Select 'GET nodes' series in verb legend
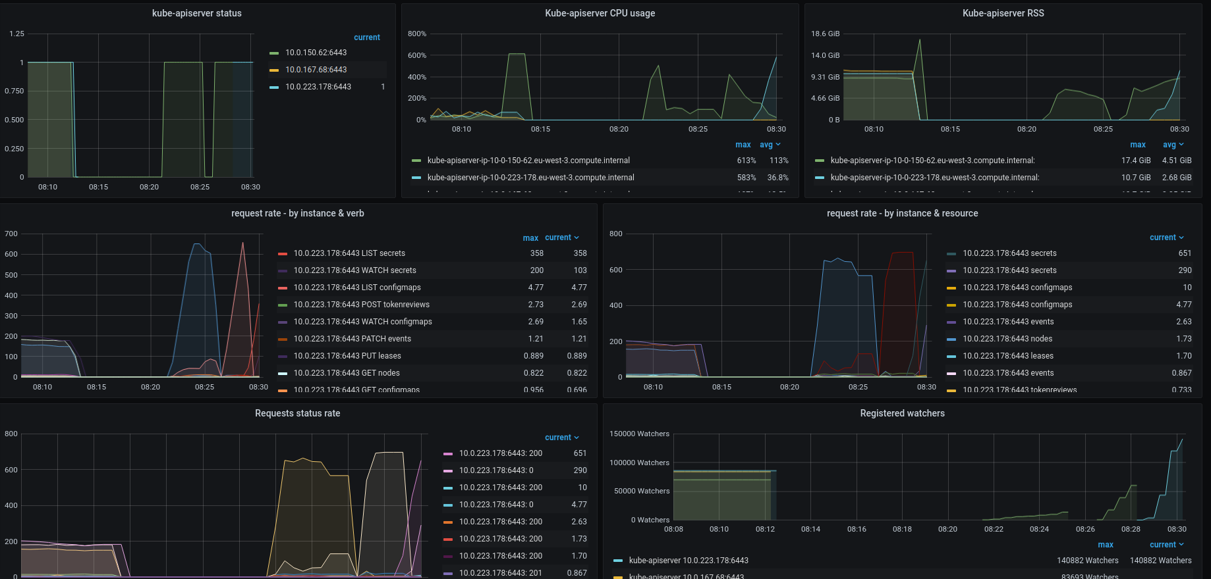Viewport: 1211px width, 579px height. pyautogui.click(x=347, y=373)
